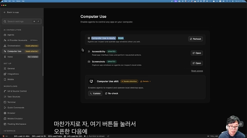Select AI Provider Accounts in the sidebar
Screen dimensions: 247x138
point(21,40)
